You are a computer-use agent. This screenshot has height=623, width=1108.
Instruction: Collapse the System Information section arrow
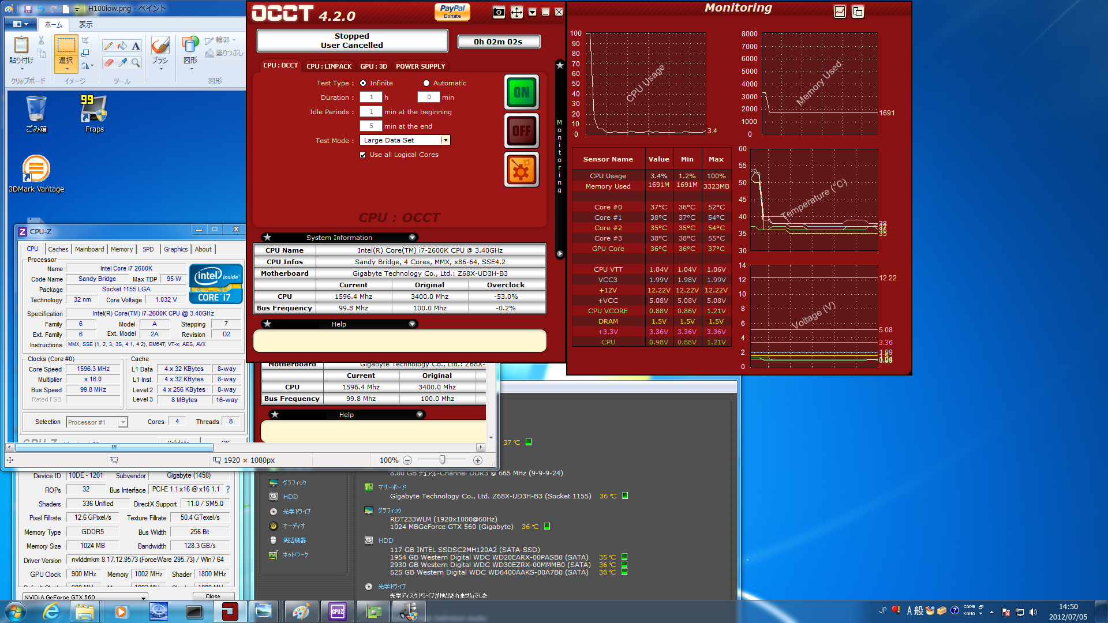pyautogui.click(x=412, y=238)
